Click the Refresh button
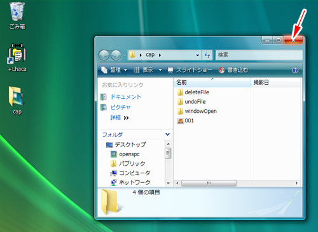The height and width of the screenshot is (232, 318). click(x=207, y=55)
